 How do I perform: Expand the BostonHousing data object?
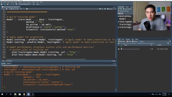[119, 16]
